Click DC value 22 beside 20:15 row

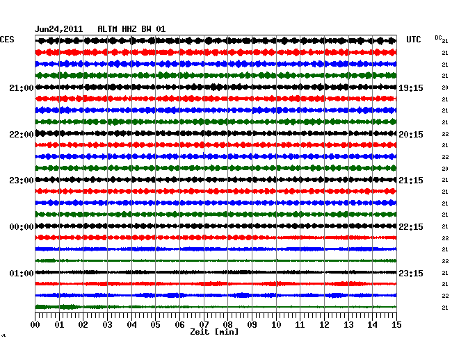pos(445,134)
